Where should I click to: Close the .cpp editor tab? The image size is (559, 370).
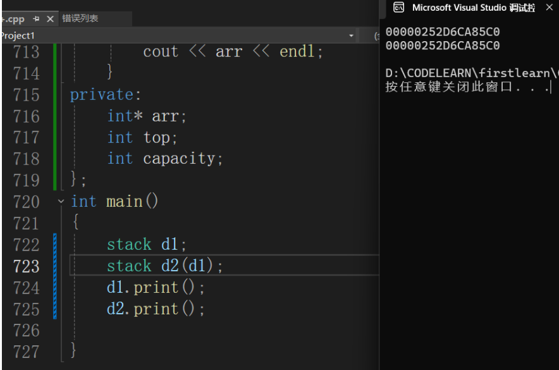(x=50, y=19)
